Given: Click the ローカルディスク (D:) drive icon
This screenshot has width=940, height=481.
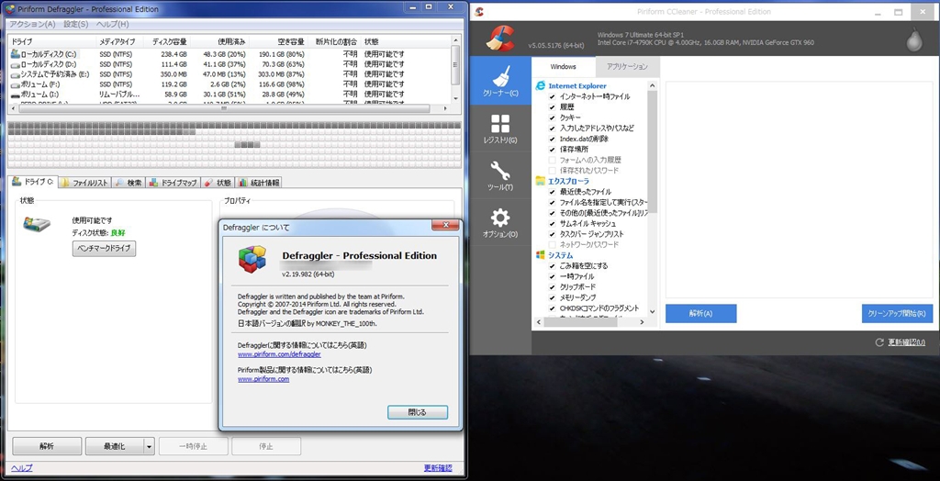Looking at the screenshot, I should coord(15,64).
